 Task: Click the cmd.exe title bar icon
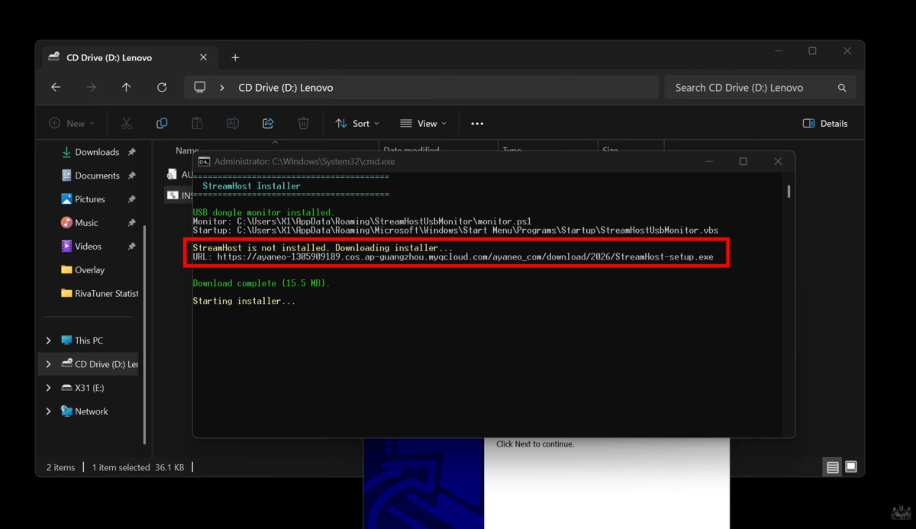(204, 161)
